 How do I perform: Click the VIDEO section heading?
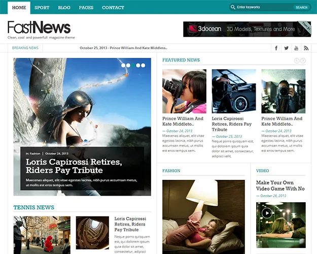(262, 171)
